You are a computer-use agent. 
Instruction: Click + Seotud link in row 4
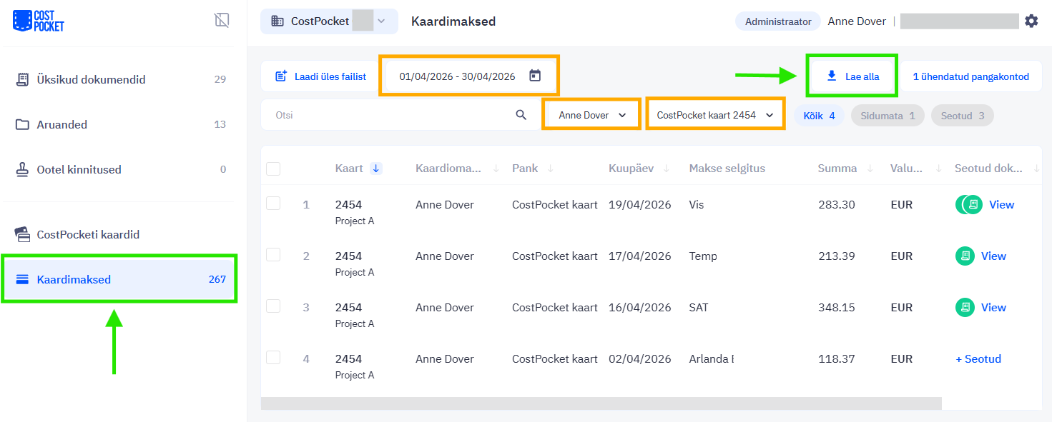point(978,359)
